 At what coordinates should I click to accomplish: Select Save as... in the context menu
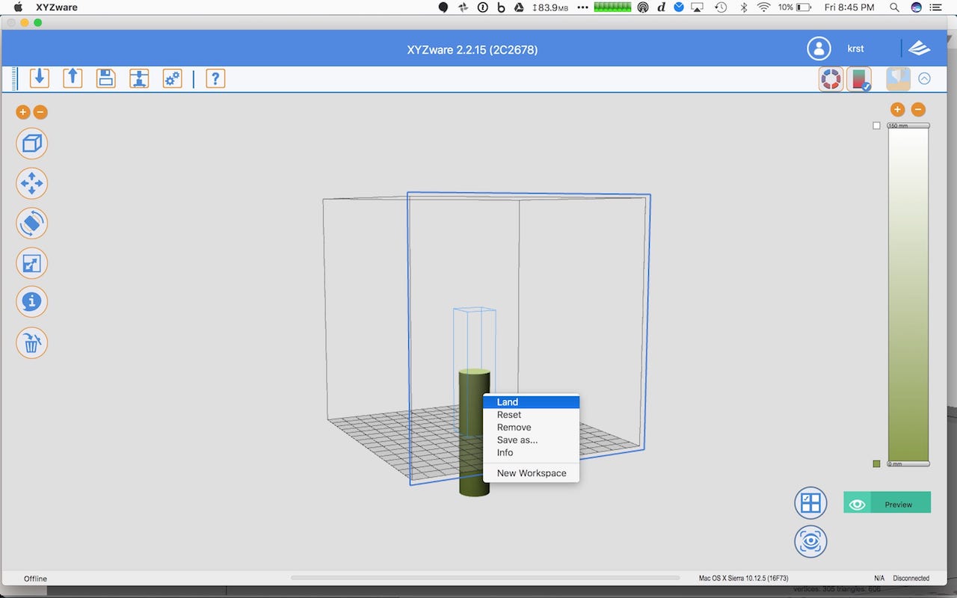pyautogui.click(x=517, y=440)
